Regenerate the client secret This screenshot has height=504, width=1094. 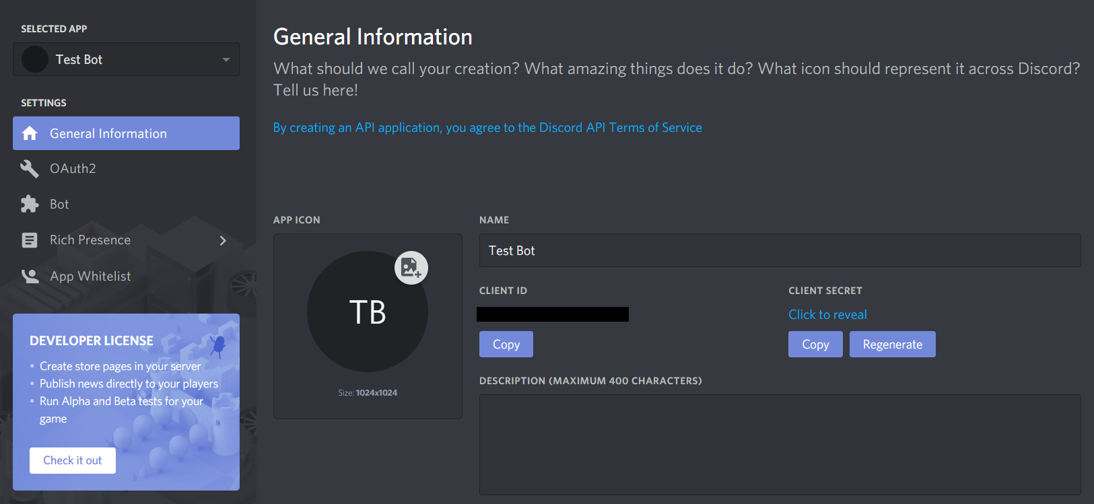[892, 345]
